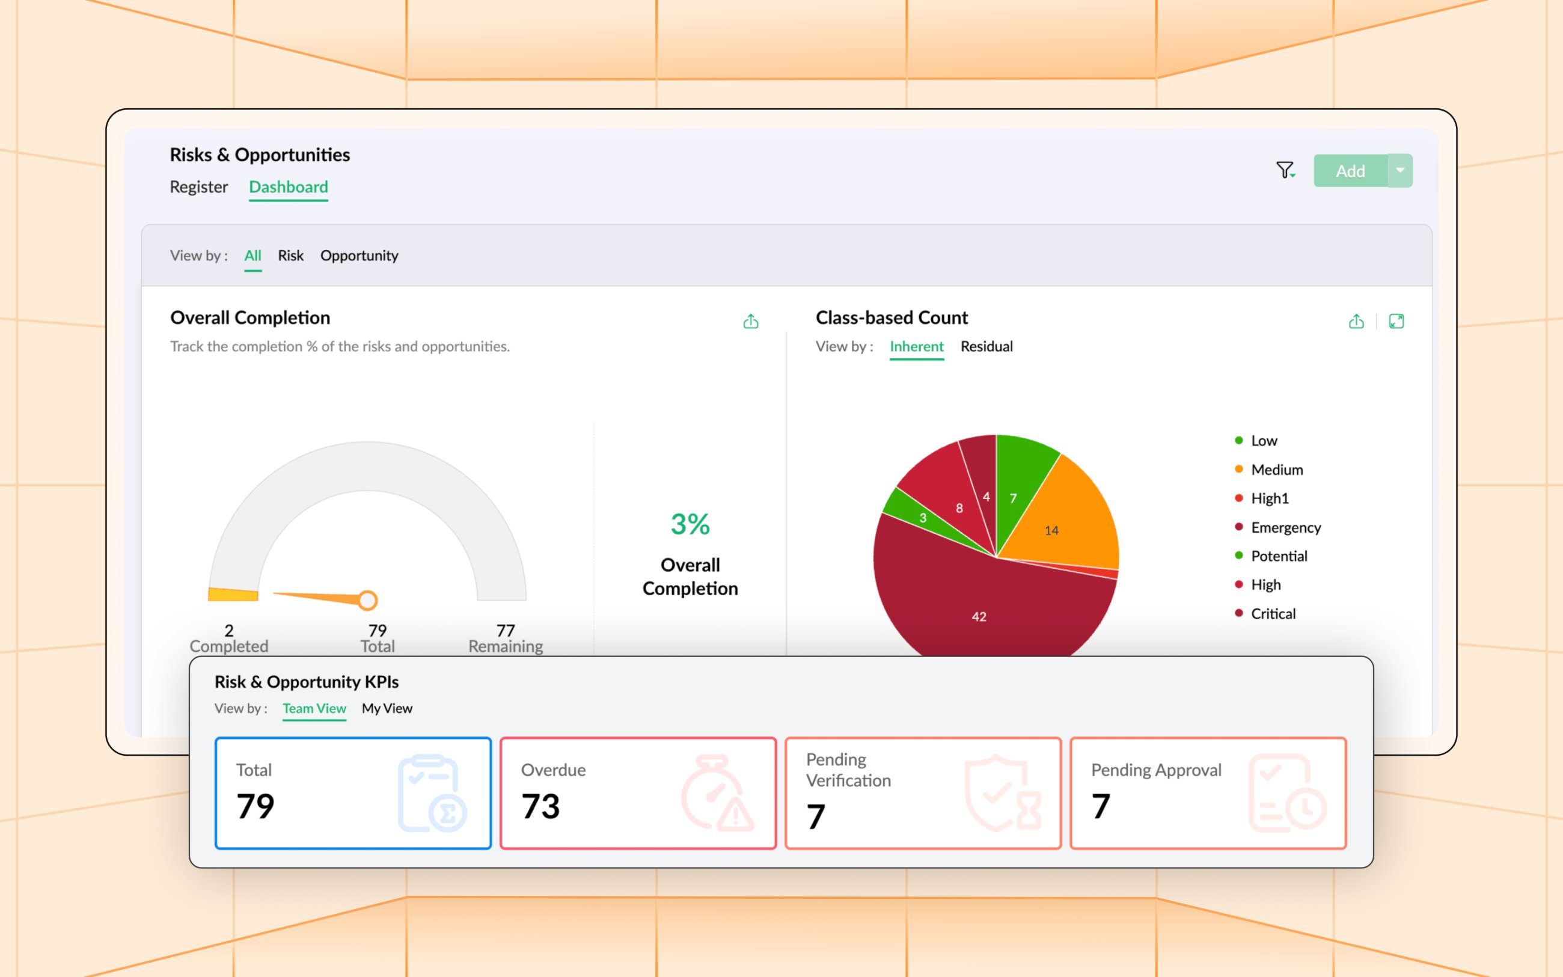Expand Class-based Count to fullscreen
This screenshot has width=1563, height=977.
click(1397, 321)
